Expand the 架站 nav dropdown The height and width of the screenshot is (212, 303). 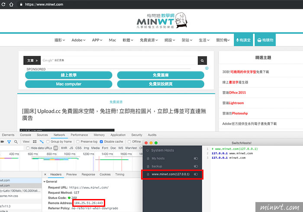[x=187, y=40]
